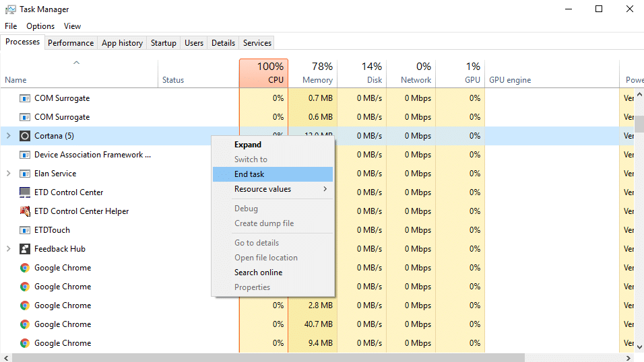This screenshot has width=644, height=362.
Task: Sort by the Memory column header
Action: click(x=313, y=73)
